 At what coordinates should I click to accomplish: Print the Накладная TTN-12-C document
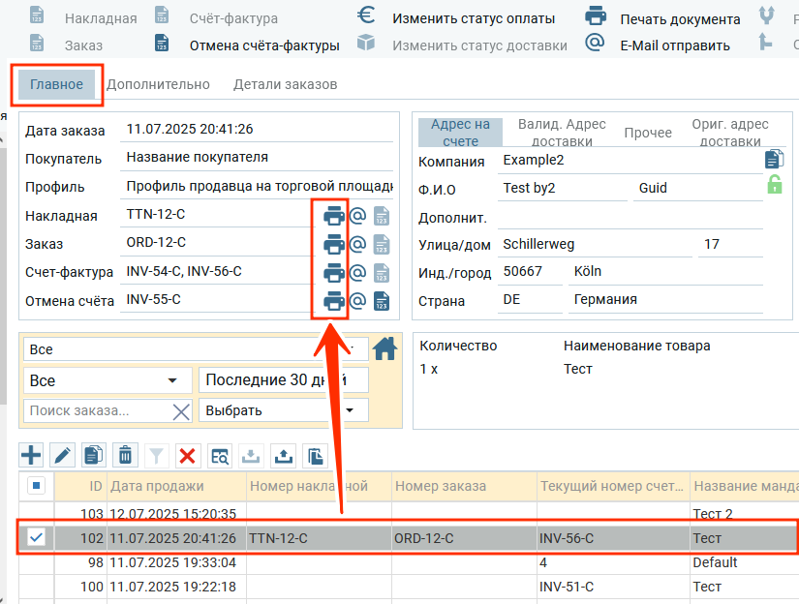click(x=333, y=216)
